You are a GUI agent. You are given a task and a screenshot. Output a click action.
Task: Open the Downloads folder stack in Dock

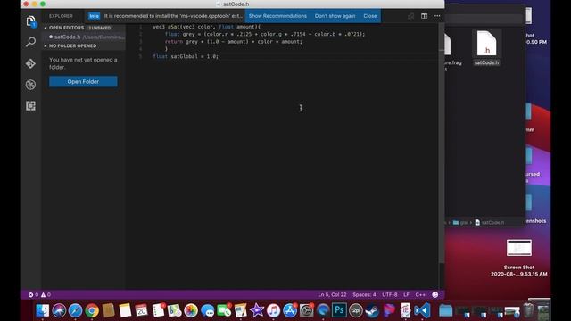(445, 310)
